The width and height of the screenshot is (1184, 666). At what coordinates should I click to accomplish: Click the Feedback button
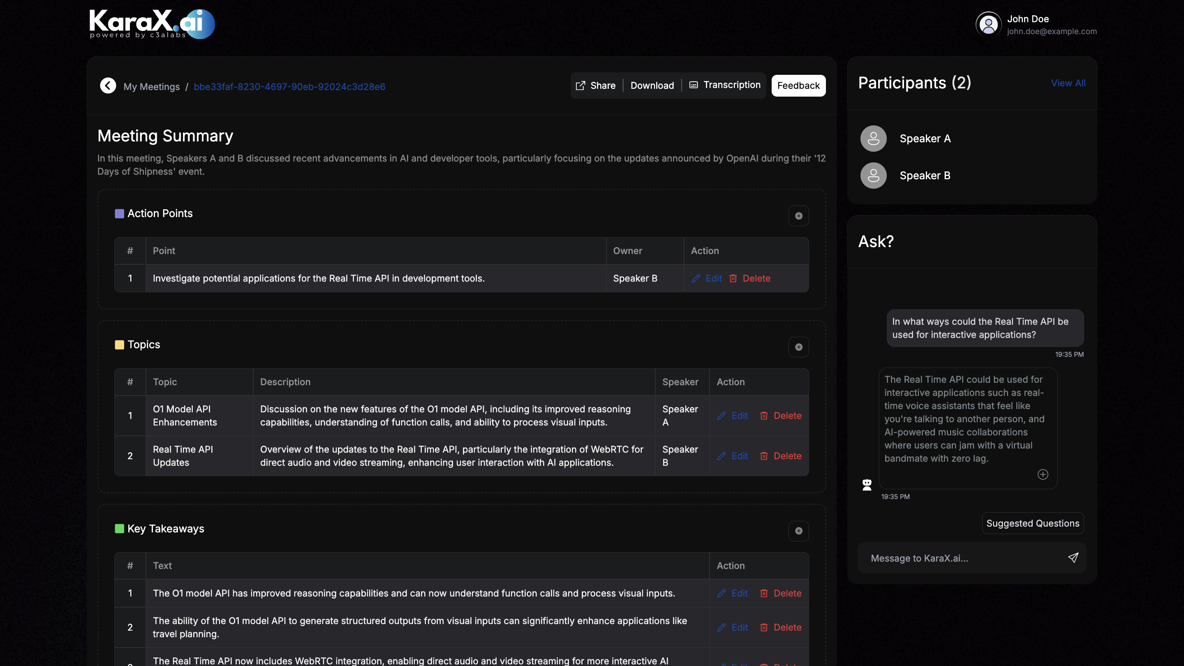tap(798, 86)
